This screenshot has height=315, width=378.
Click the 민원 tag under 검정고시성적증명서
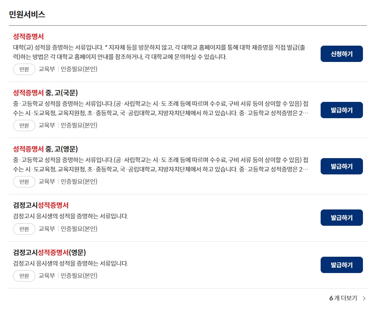click(x=24, y=229)
